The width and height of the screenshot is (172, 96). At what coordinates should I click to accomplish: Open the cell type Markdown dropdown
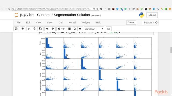tap(94, 29)
